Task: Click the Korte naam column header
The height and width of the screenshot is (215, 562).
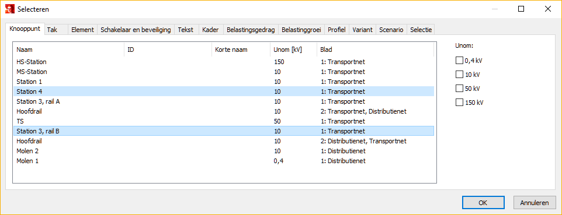Action: pos(241,50)
